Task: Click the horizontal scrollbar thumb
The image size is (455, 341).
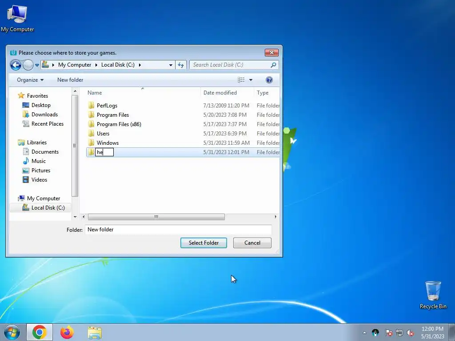Action: (156, 217)
